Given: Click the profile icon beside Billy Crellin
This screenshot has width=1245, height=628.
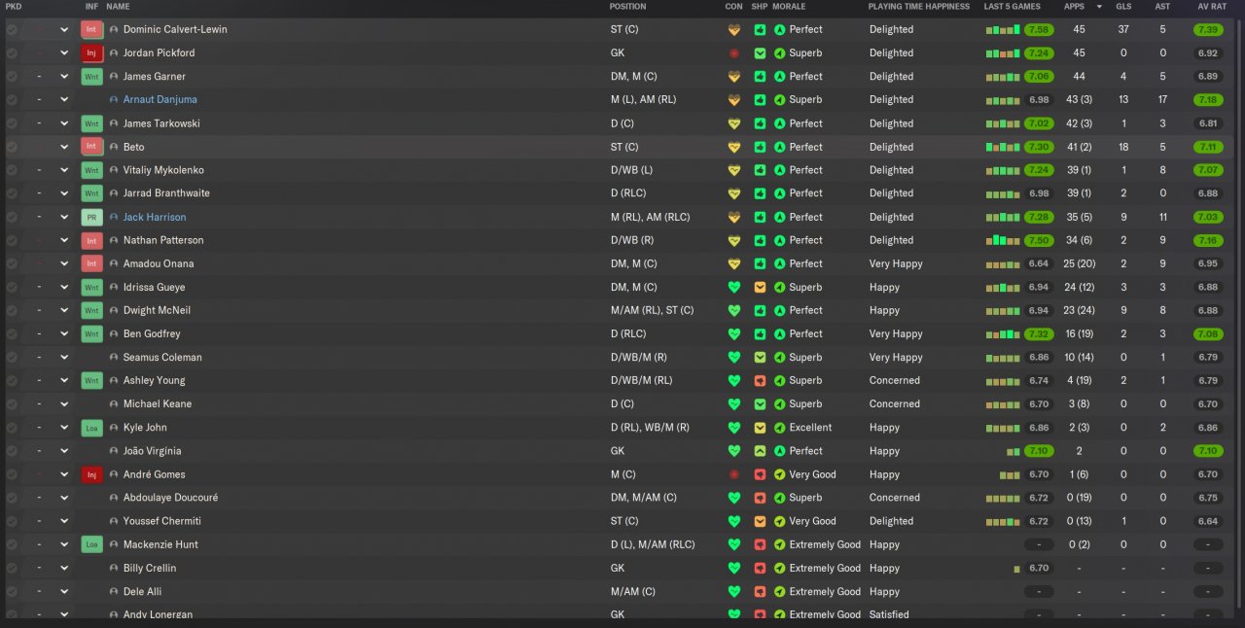Looking at the screenshot, I should [114, 568].
